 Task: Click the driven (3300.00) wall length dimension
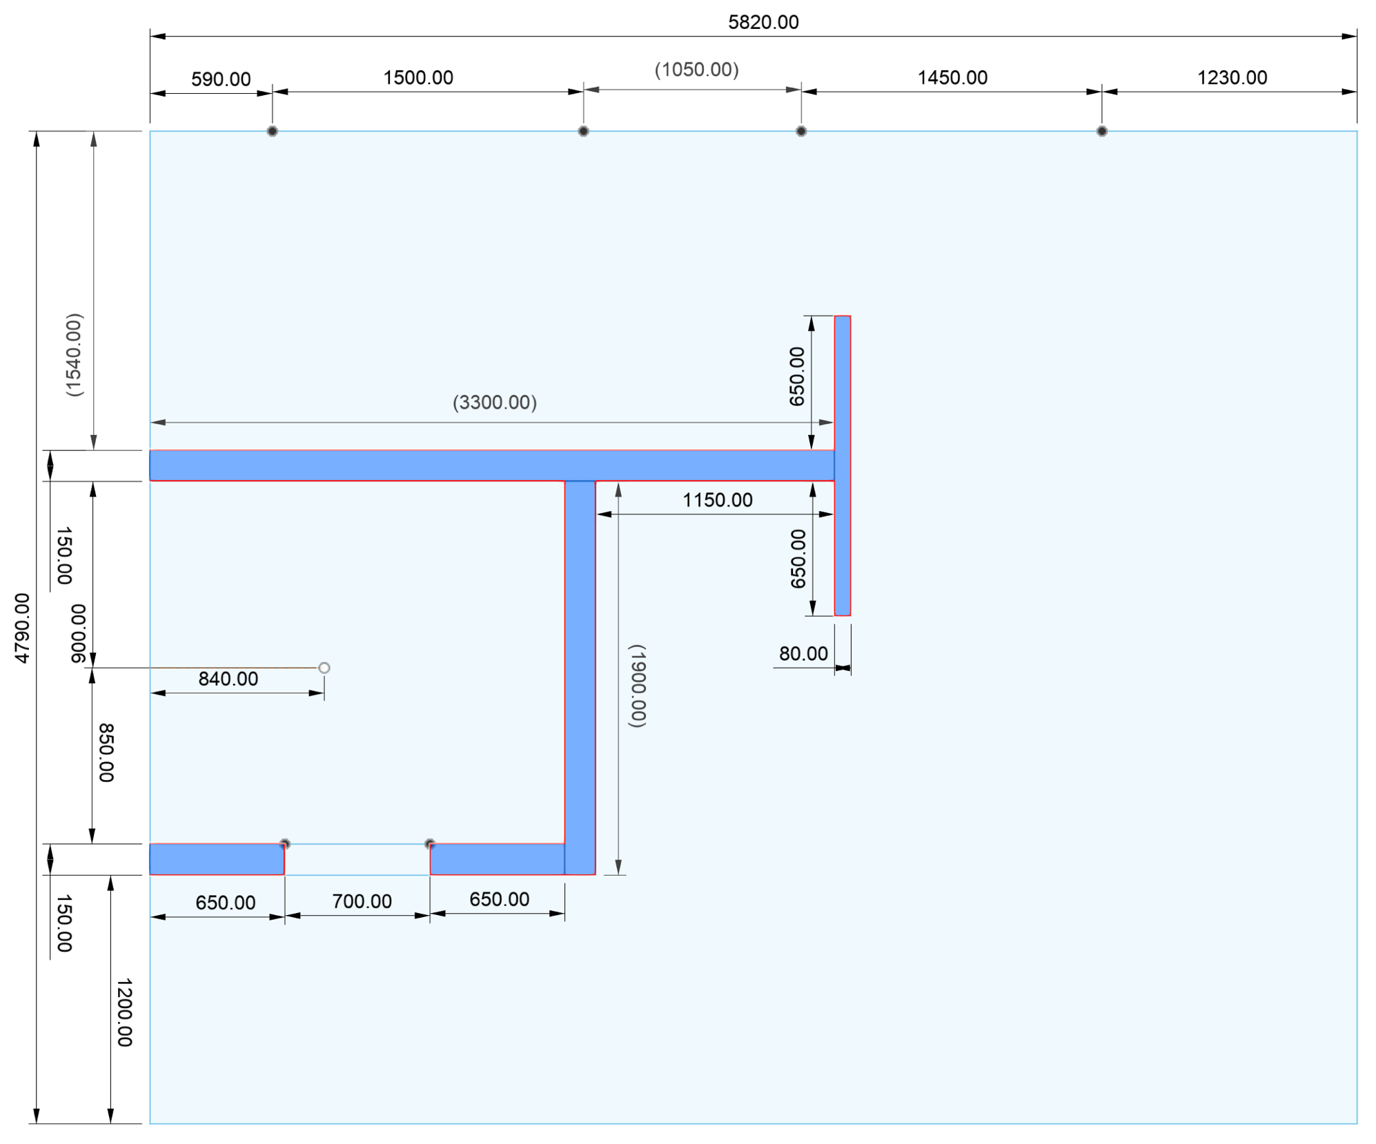pos(494,402)
